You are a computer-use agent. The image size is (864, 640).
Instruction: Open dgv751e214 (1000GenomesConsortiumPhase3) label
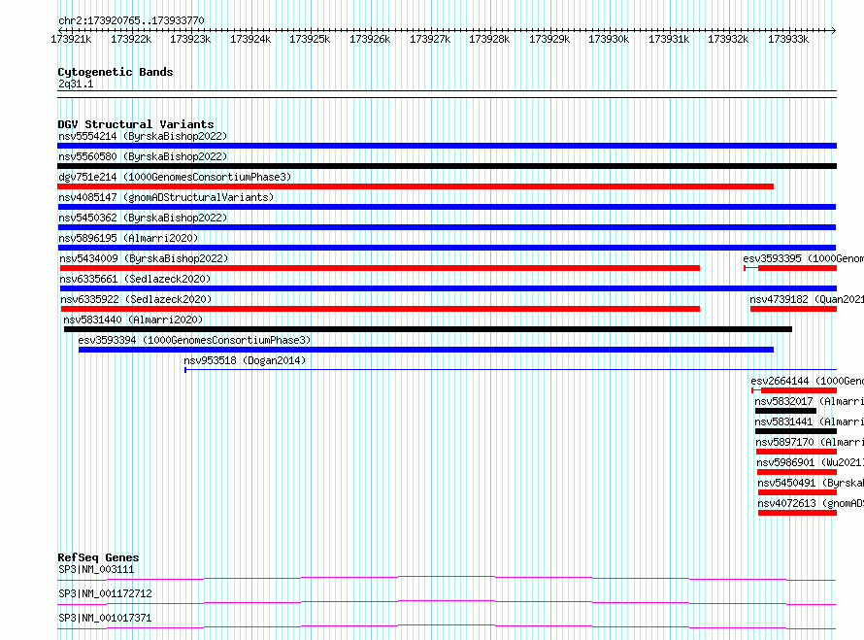(175, 177)
